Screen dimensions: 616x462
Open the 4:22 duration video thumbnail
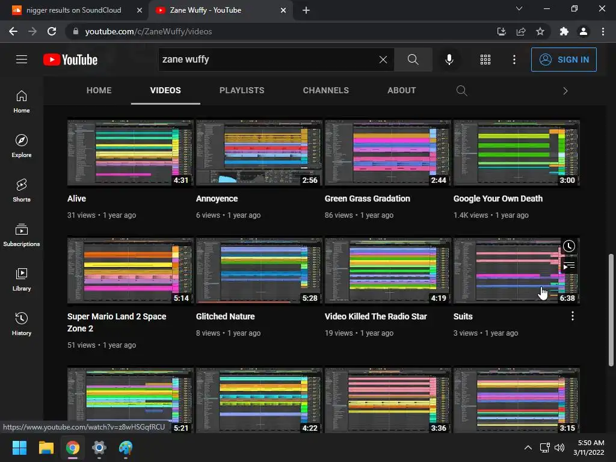(259, 400)
